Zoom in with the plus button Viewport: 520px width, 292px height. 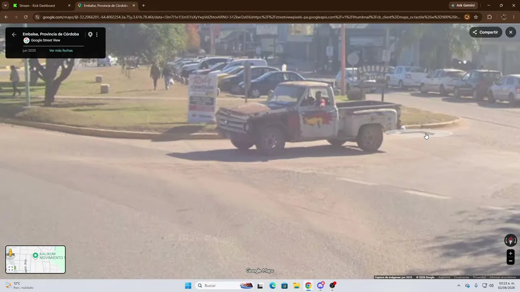[x=511, y=253]
